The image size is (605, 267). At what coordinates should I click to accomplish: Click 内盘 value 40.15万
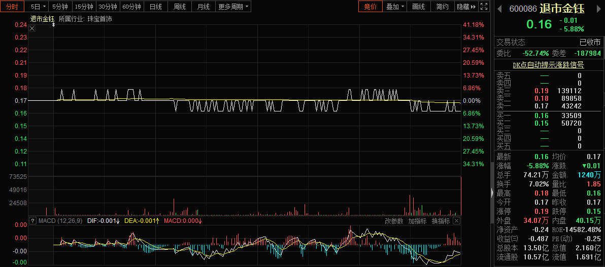[589, 221]
